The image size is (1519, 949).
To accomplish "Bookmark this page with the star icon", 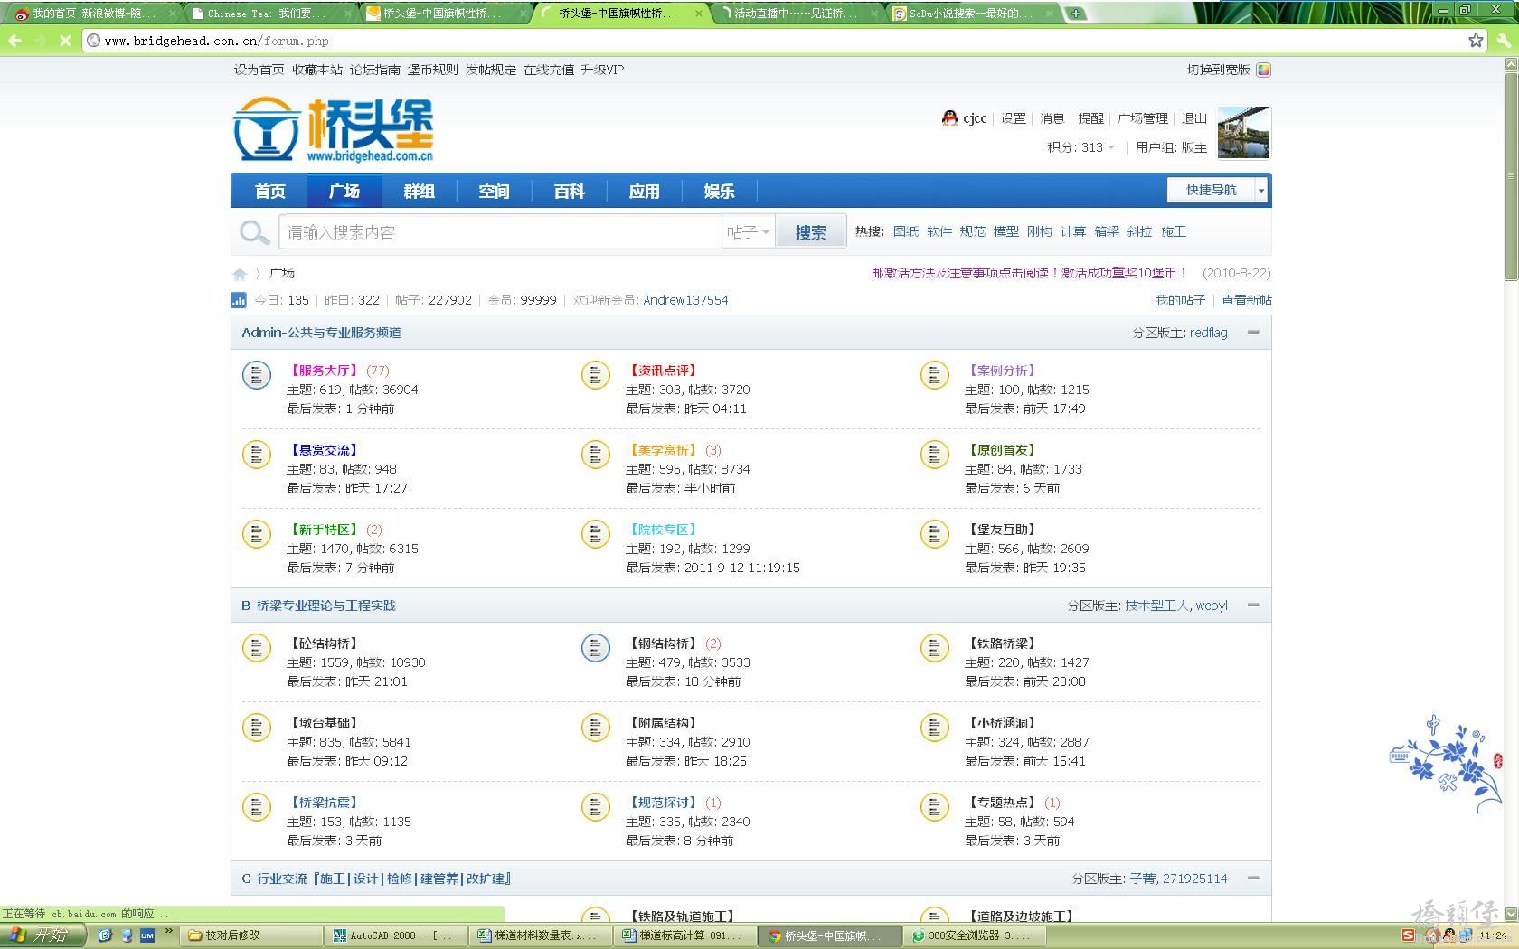I will tap(1476, 40).
